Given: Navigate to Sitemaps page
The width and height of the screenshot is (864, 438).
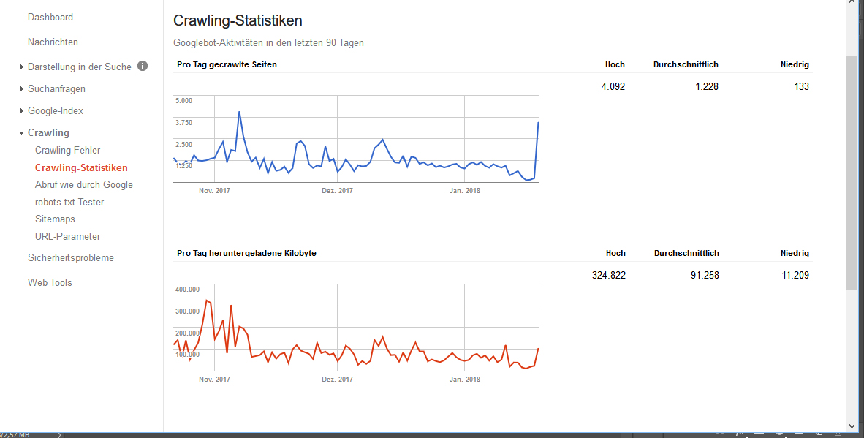Looking at the screenshot, I should click(55, 219).
